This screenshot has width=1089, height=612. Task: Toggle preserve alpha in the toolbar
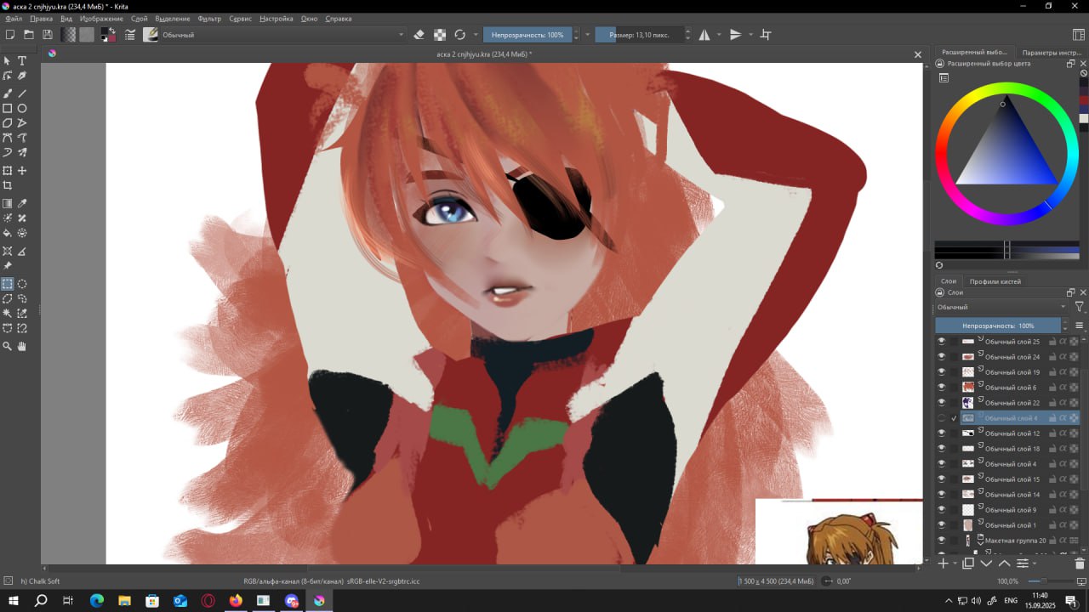(x=440, y=35)
